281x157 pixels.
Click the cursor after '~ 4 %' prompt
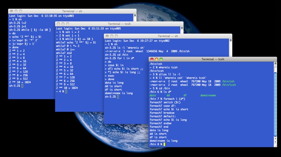(66, 91)
